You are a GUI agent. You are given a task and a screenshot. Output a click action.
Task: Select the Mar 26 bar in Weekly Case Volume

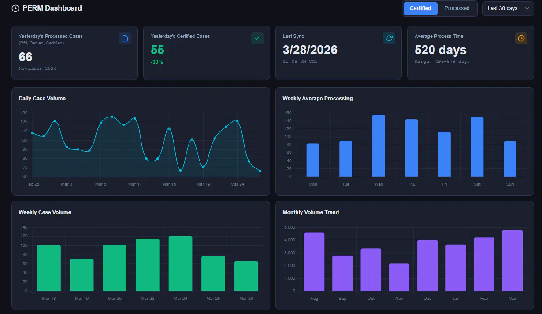coord(246,276)
